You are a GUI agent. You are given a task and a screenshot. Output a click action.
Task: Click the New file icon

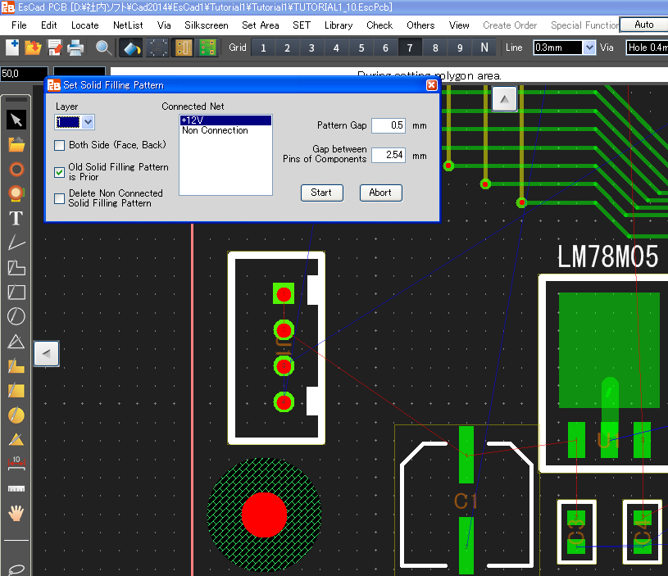click(x=12, y=48)
